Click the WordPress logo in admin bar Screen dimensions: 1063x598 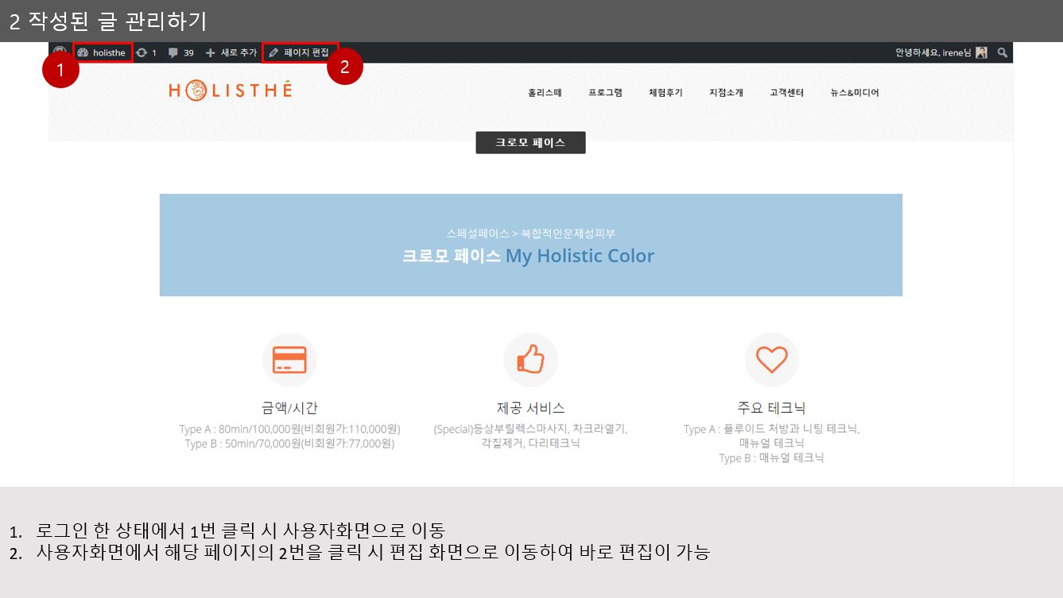[x=60, y=52]
